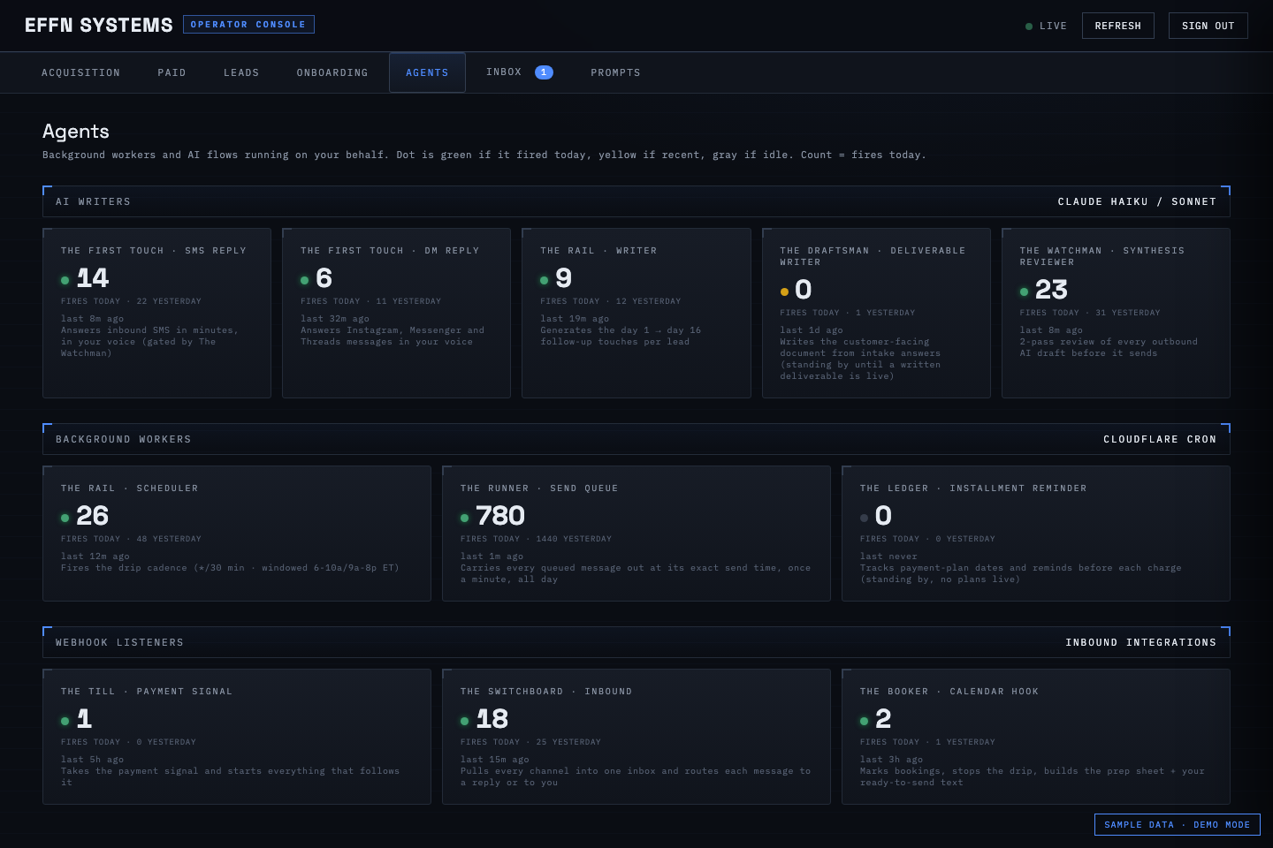Select The Draftsman Deliverable Writer title
The width and height of the screenshot is (1273, 848).
(873, 256)
